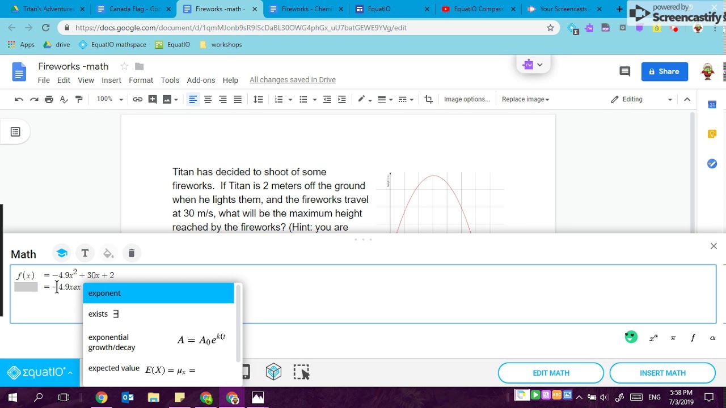Screen dimensions: 726x408
Task: Select the EquatIO screenshot reader icon
Action: click(x=302, y=372)
